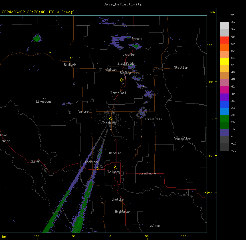The width and height of the screenshot is (246, 240).
Task: Select the lightest gray swatch under 80 dBZ
Action: click(224, 26)
